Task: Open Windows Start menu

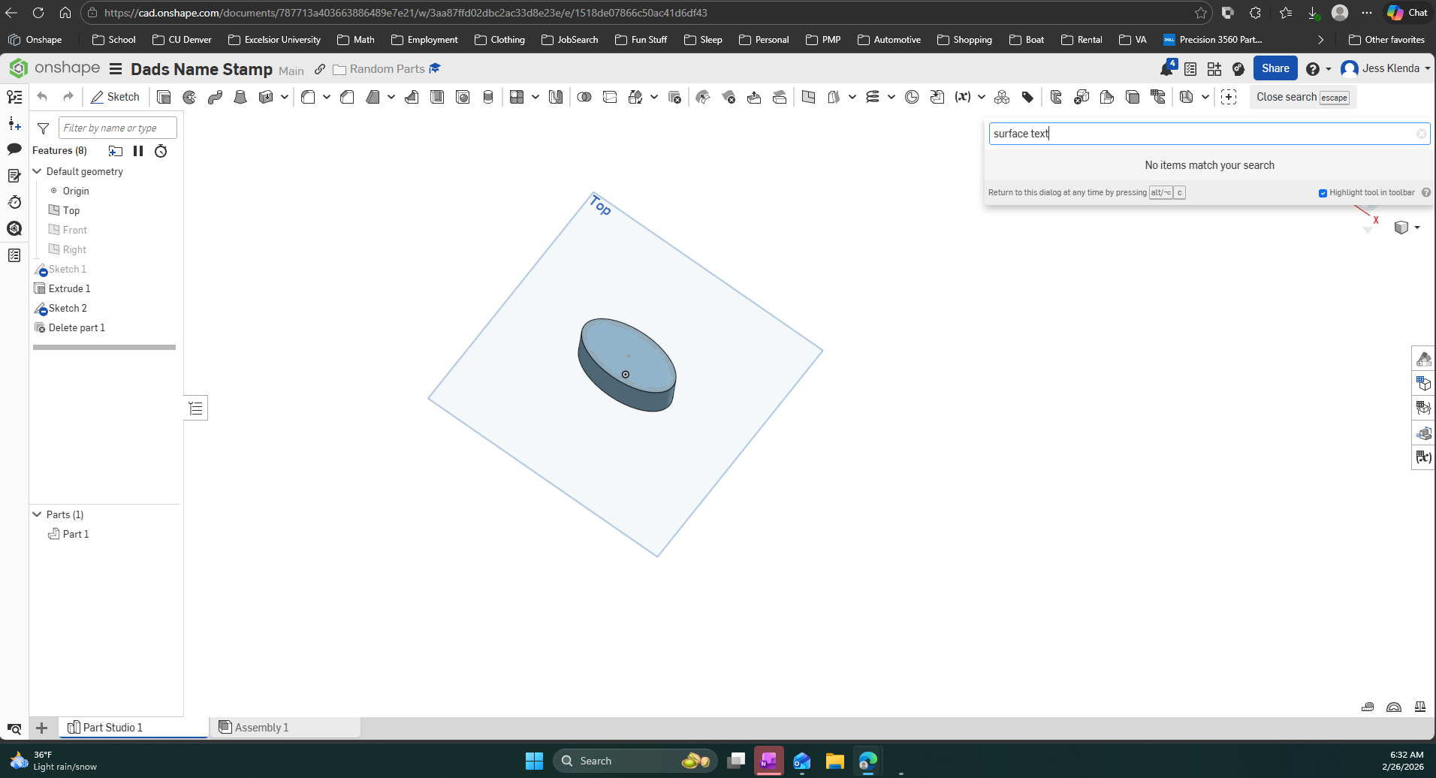Action: (534, 761)
